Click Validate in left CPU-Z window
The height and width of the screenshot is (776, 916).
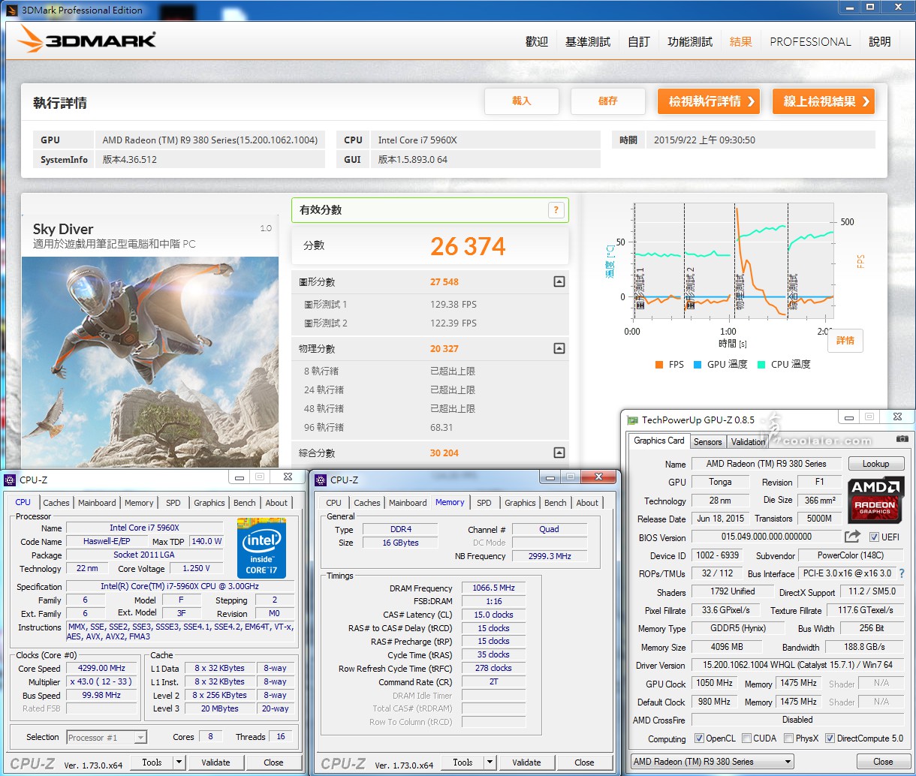coord(215,762)
